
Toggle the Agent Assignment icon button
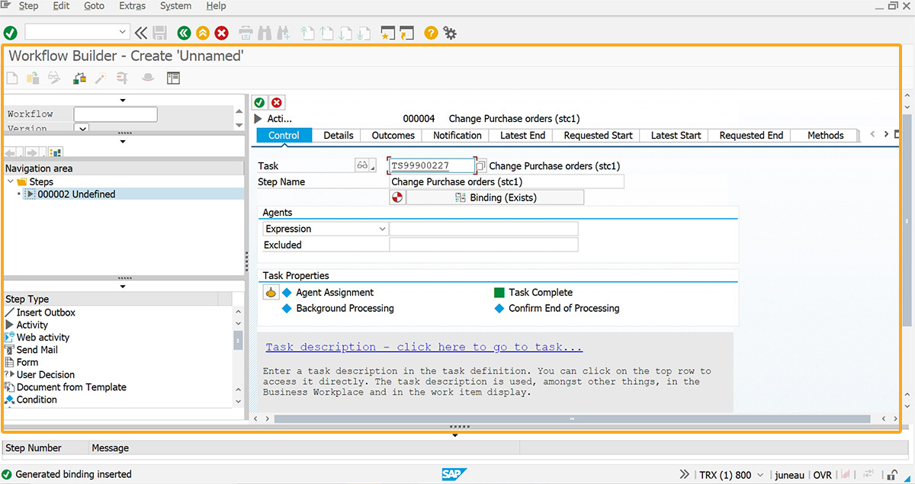coord(271,293)
